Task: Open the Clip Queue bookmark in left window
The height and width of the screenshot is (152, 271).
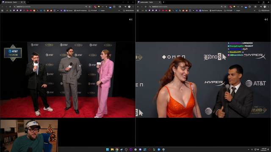Action: (68, 11)
